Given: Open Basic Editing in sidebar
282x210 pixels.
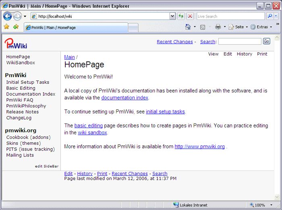Looking at the screenshot, I should coord(21,88).
